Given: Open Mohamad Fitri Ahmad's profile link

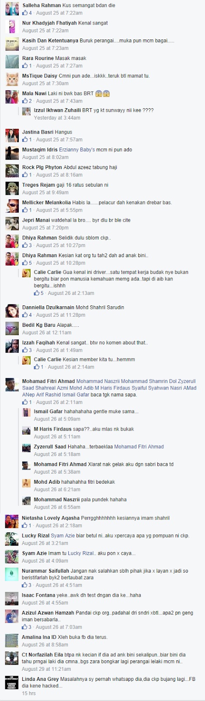Looking at the screenshot, I should coord(49,381).
